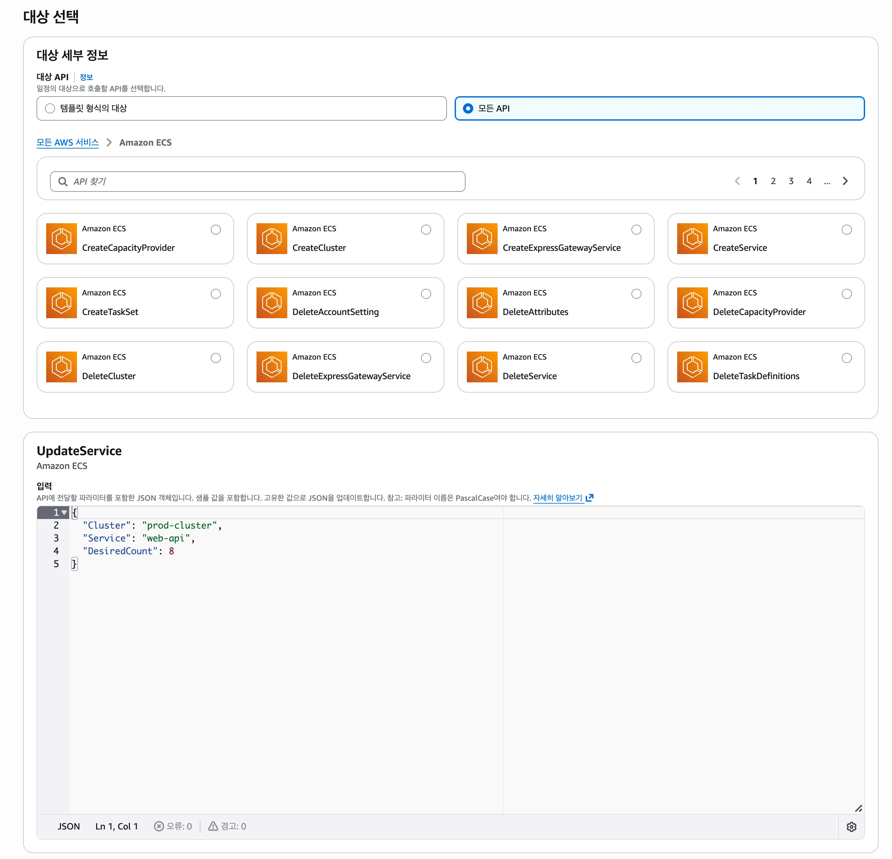
Task: Click line 4 "DesiredCount" in JSON editor
Action: tap(120, 551)
